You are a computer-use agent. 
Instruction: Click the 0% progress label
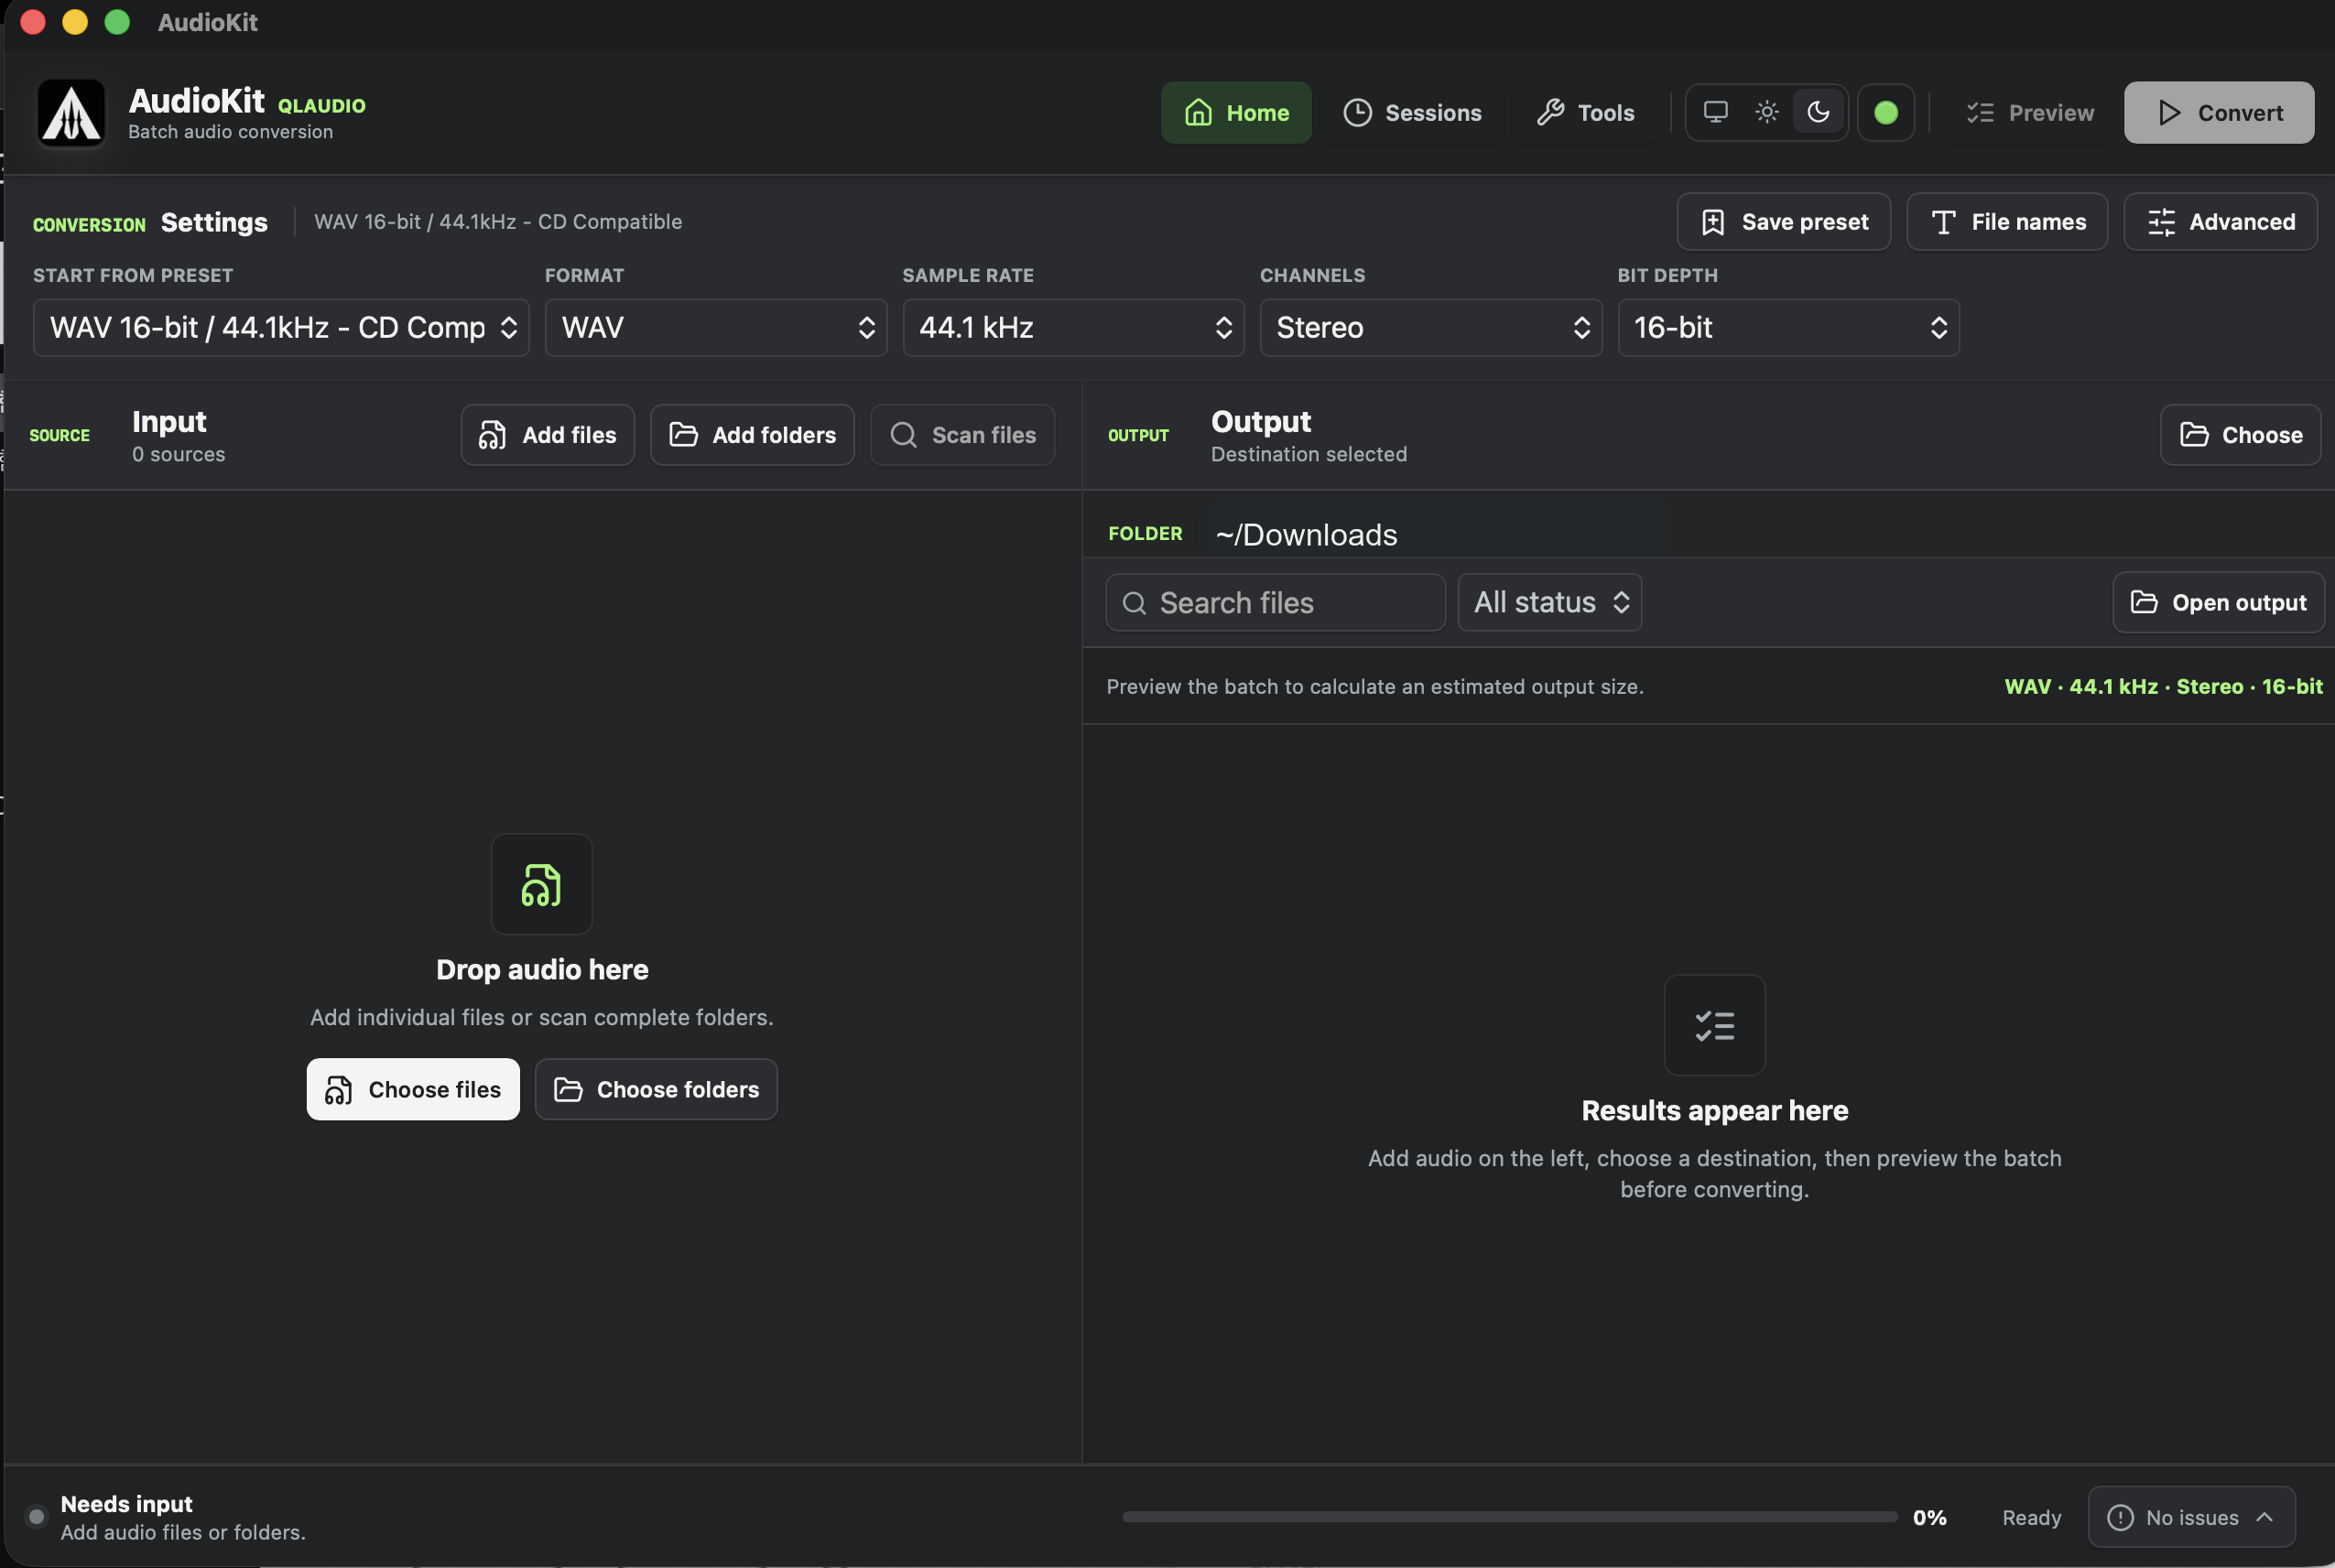tap(1928, 1518)
